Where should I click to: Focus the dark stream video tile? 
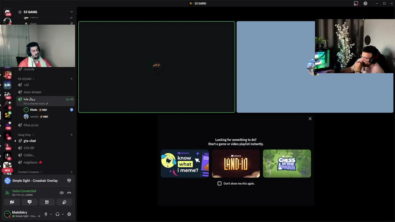pyautogui.click(x=157, y=67)
